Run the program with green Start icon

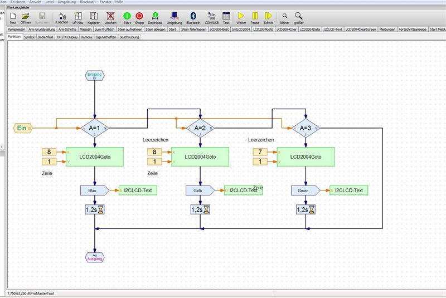[x=127, y=18]
